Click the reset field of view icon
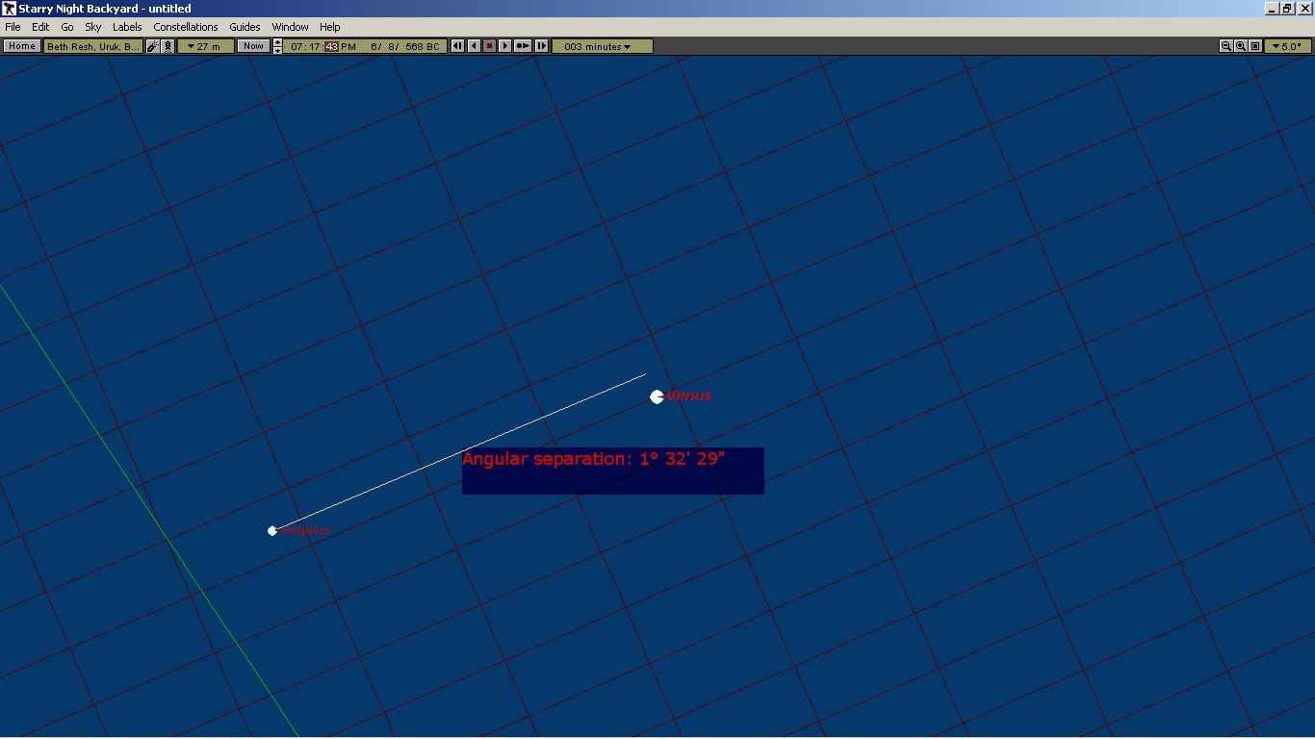 tap(1255, 46)
